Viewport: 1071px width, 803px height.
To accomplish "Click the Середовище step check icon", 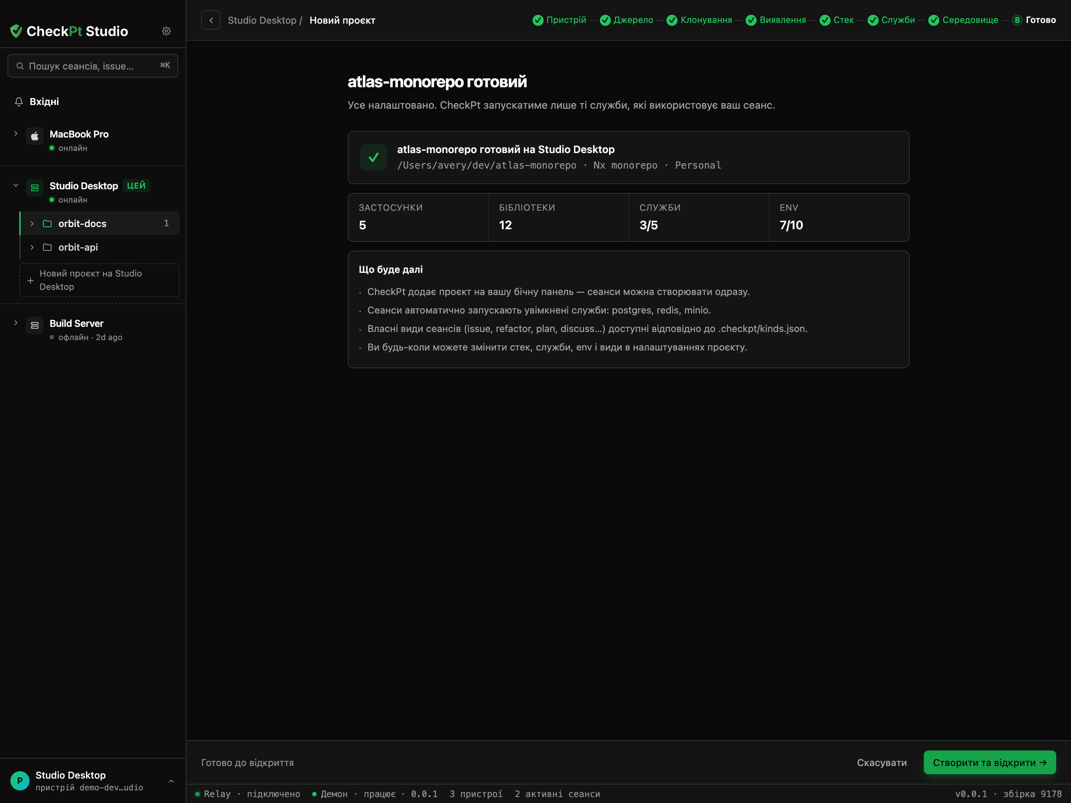I will coord(934,20).
